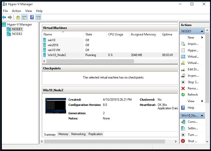Click the Win10_Node2 screen thumbnail

pyautogui.click(x=56, y=106)
